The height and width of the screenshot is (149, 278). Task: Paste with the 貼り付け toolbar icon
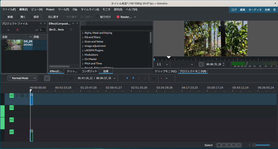click(x=98, y=17)
